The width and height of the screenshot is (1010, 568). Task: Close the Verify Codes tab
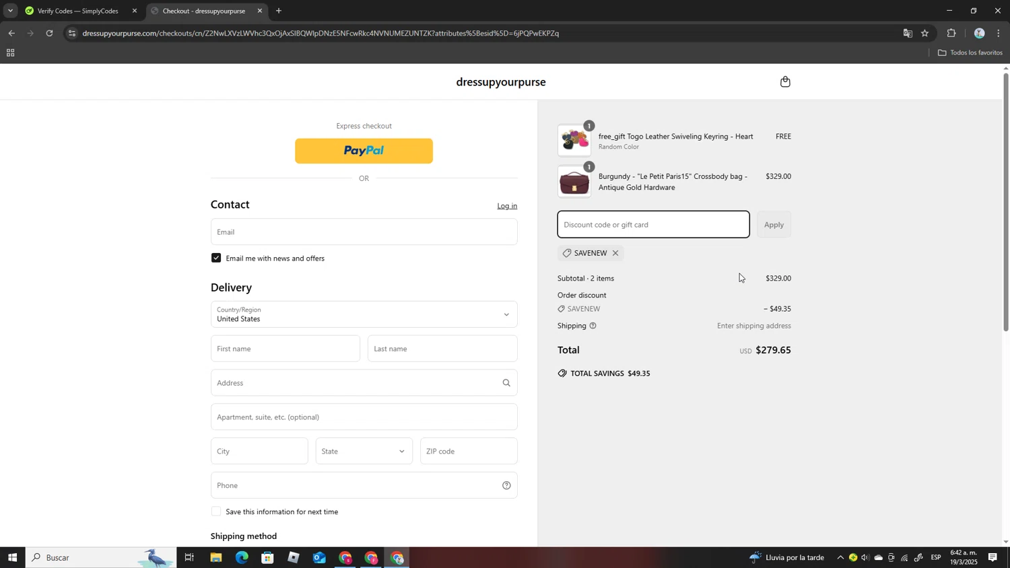coord(135,11)
